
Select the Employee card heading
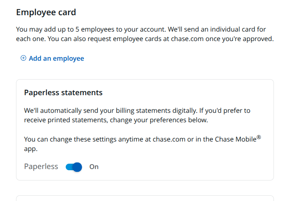pyautogui.click(x=46, y=12)
